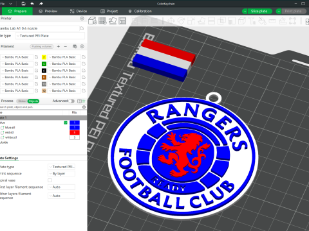Click AMS sync icon in Filament header
The height and width of the screenshot is (231, 309).
pyautogui.click(x=75, y=46)
